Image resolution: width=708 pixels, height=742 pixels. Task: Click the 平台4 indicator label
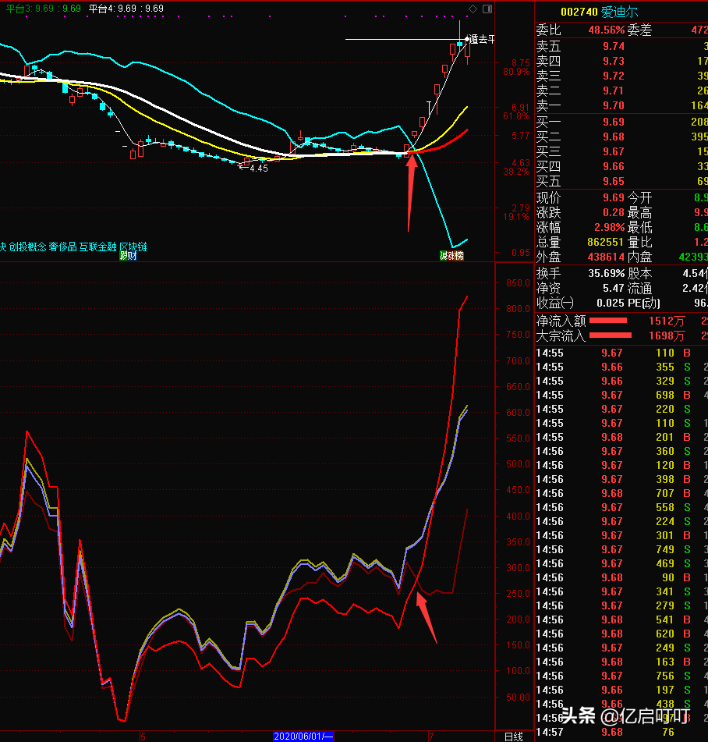tap(126, 9)
